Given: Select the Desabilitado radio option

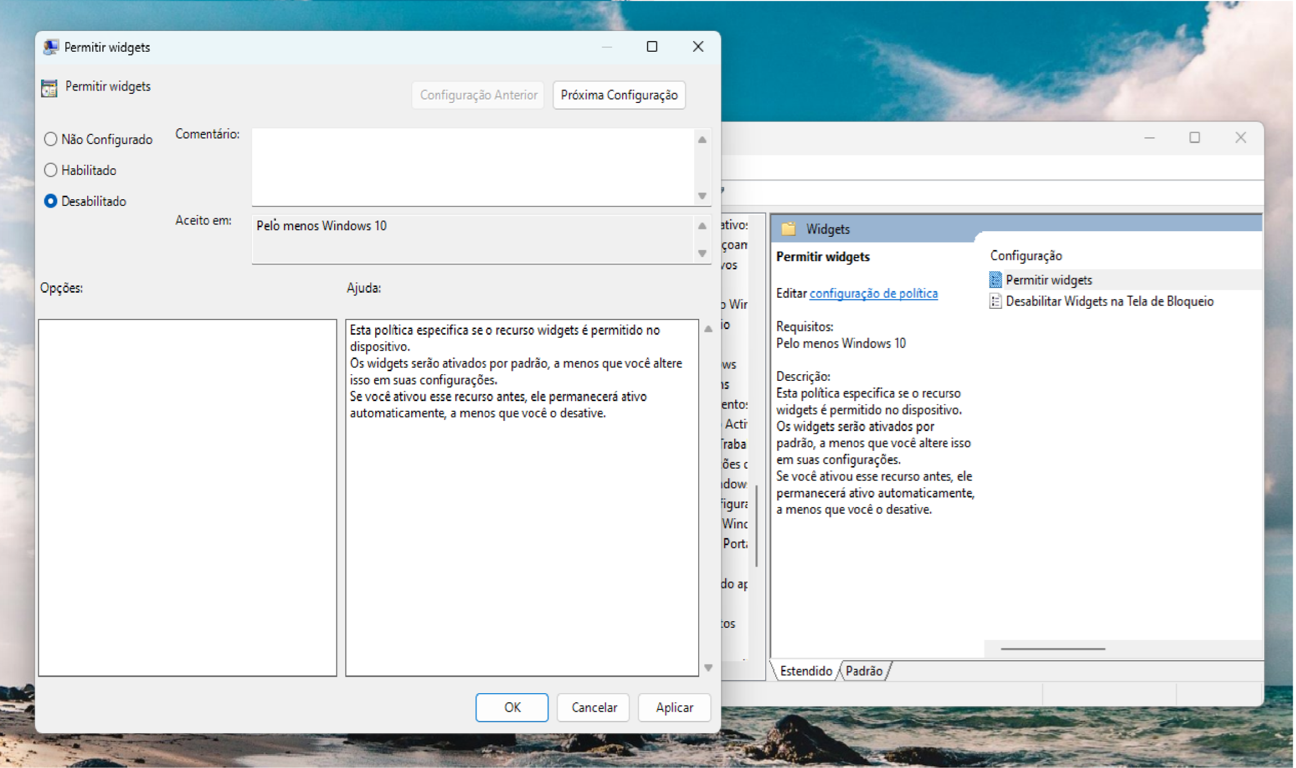Looking at the screenshot, I should pyautogui.click(x=85, y=201).
